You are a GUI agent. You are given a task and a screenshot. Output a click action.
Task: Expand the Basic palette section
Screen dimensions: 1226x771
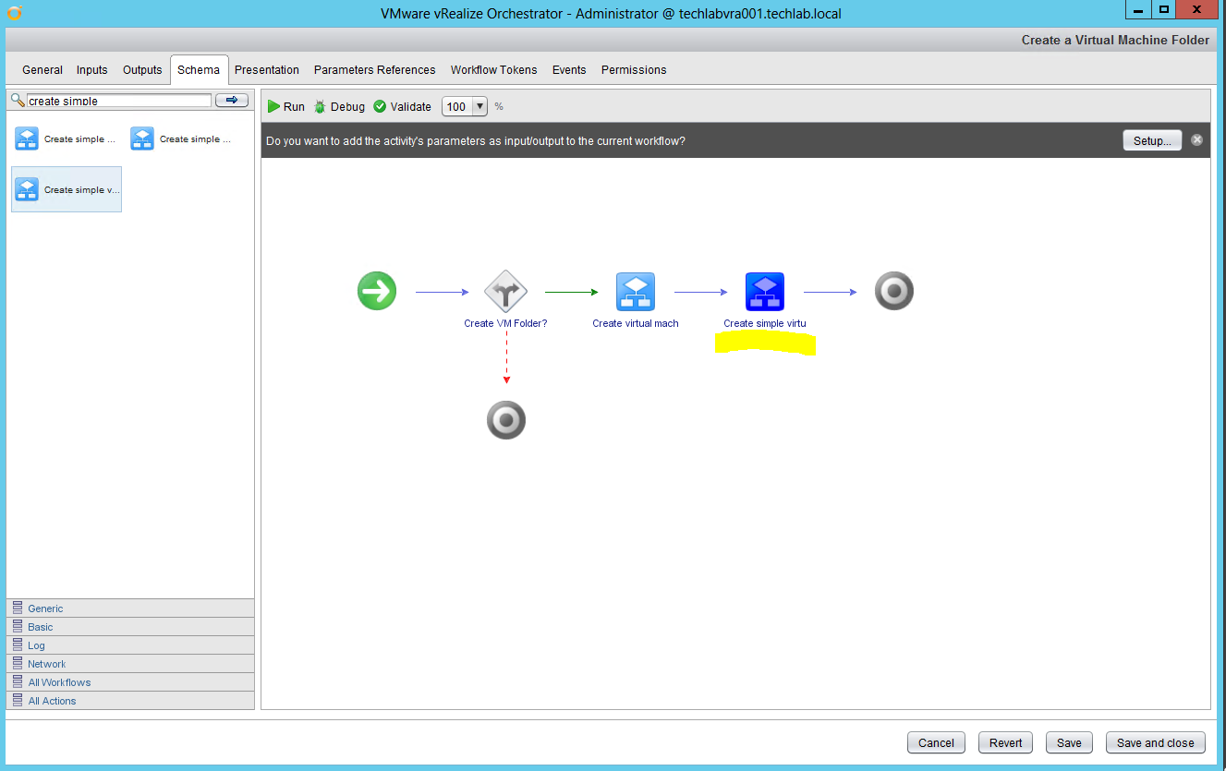130,627
